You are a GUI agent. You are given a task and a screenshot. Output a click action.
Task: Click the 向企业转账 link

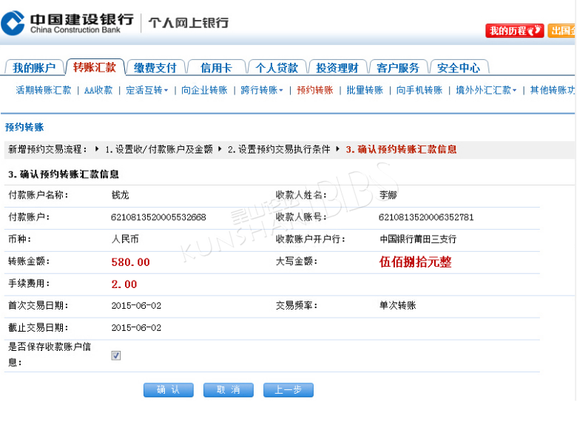[204, 90]
